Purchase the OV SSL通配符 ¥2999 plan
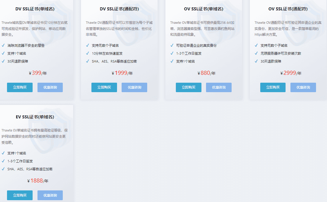Screen dimensions: 327x202 coord(273,87)
